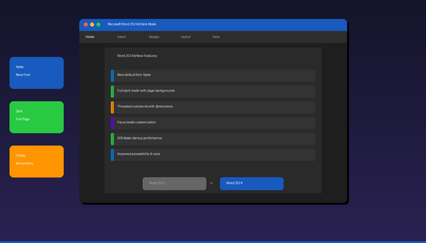426x243 pixels.
Task: Click the blue accent bar beside Aptos feature
Action: pos(112,76)
